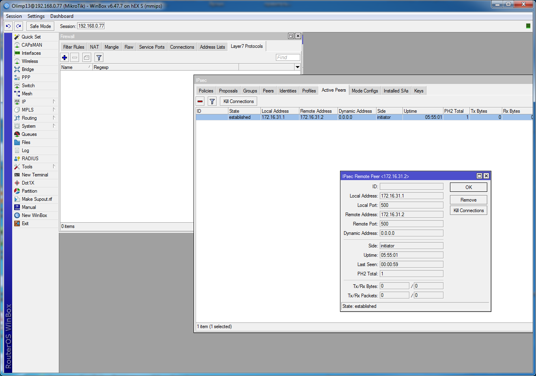Open RADIUS in the sidebar

30,159
